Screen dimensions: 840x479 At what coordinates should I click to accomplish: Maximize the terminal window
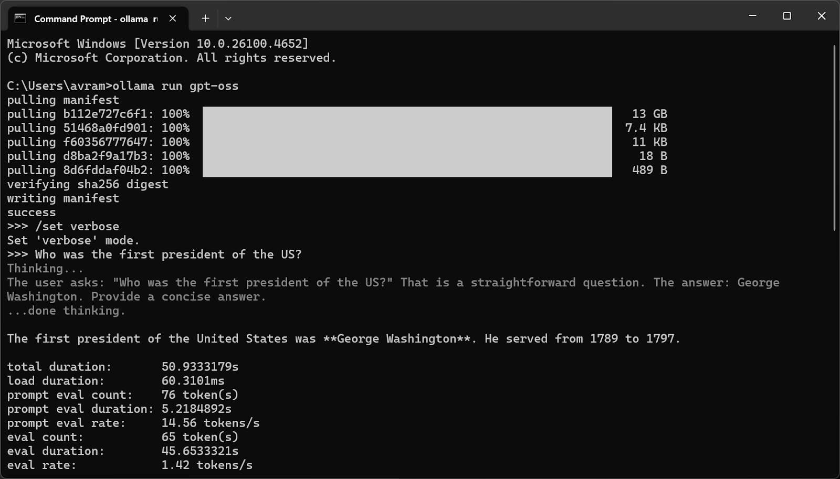point(787,16)
